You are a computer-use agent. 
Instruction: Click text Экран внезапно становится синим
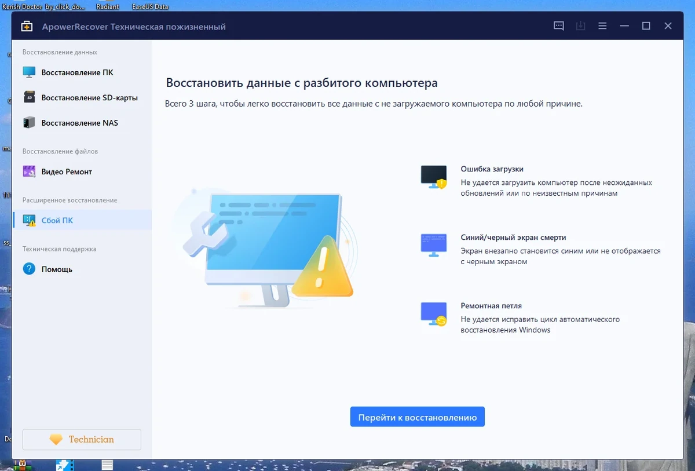[x=561, y=256]
